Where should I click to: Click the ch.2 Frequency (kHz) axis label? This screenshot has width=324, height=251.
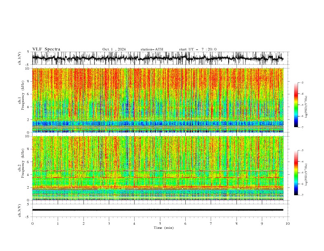point(21,163)
